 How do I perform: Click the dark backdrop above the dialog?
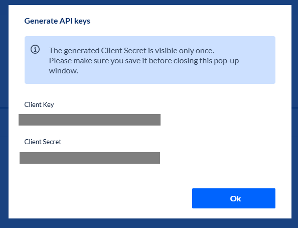tap(149, 3)
